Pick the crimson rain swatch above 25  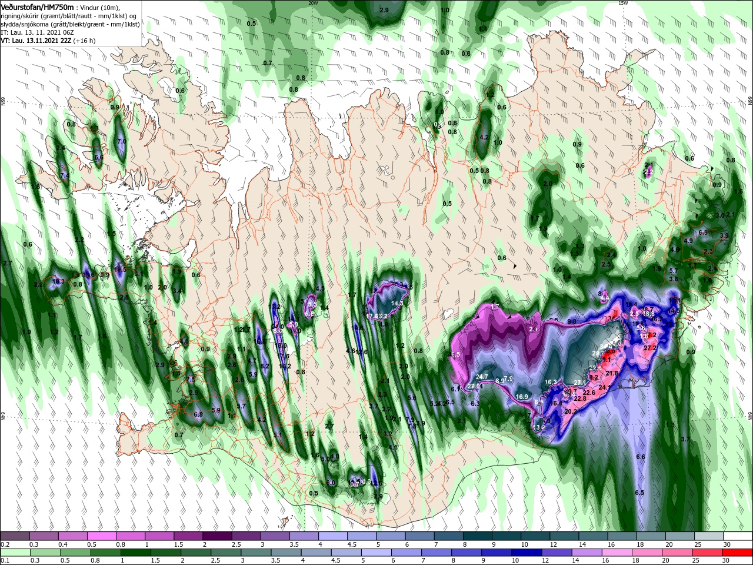tap(708, 553)
